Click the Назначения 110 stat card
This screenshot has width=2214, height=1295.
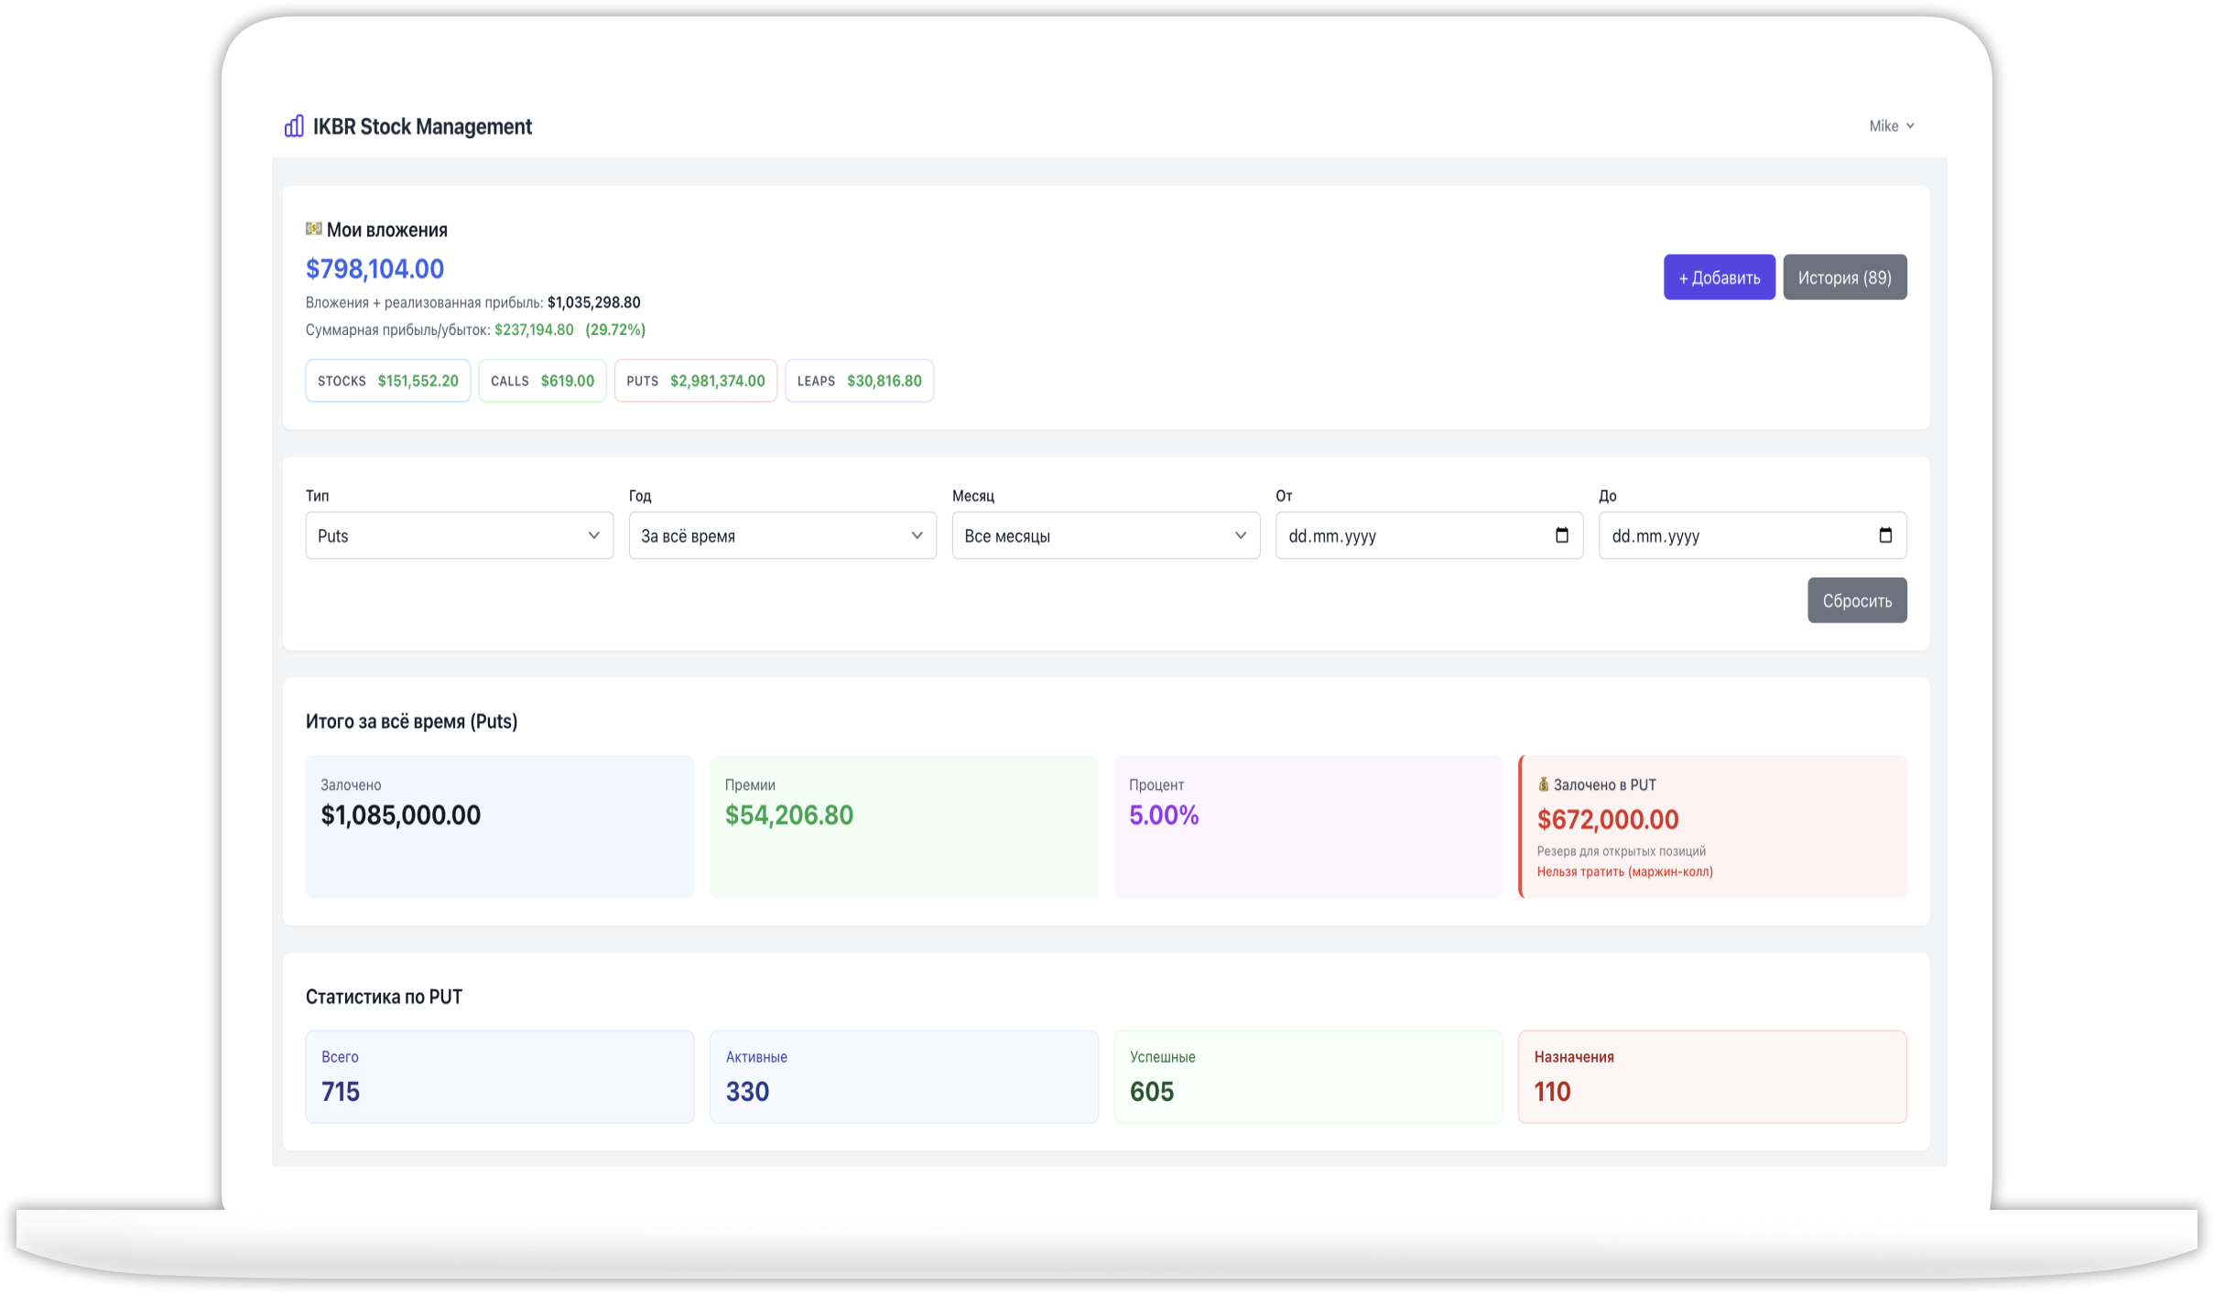(x=1711, y=1076)
